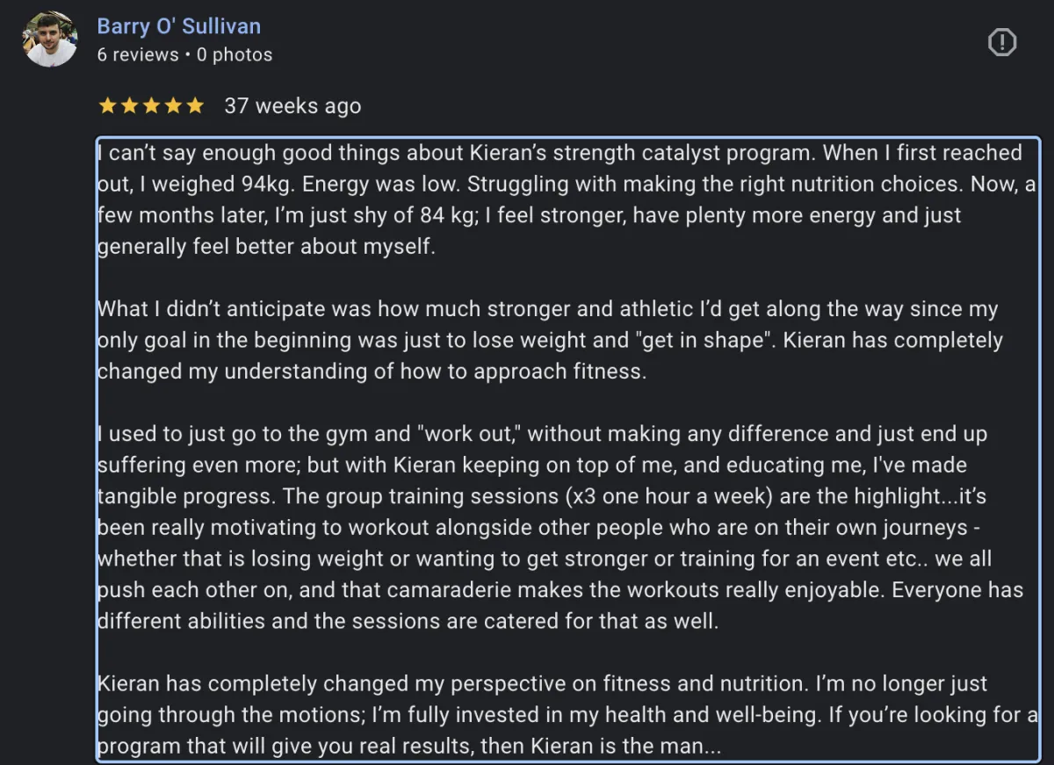Click the "94kg" text in the review
The height and width of the screenshot is (765, 1054).
pos(267,184)
